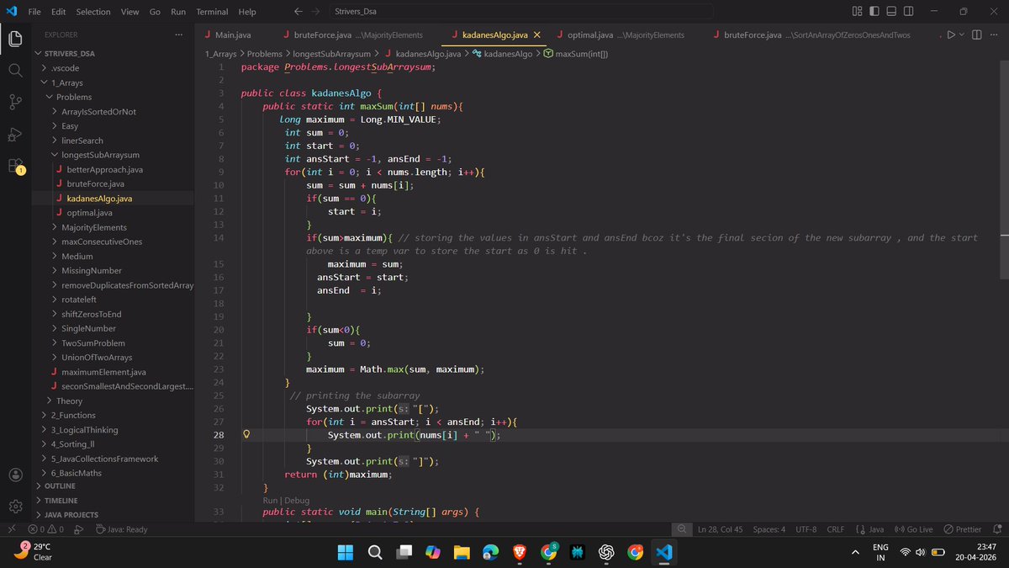
Task: Run Java file with play button
Action: point(950,35)
